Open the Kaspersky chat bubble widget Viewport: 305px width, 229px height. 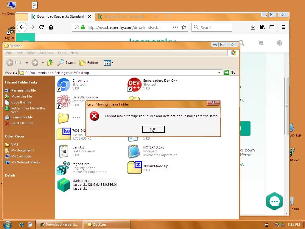pos(274,201)
